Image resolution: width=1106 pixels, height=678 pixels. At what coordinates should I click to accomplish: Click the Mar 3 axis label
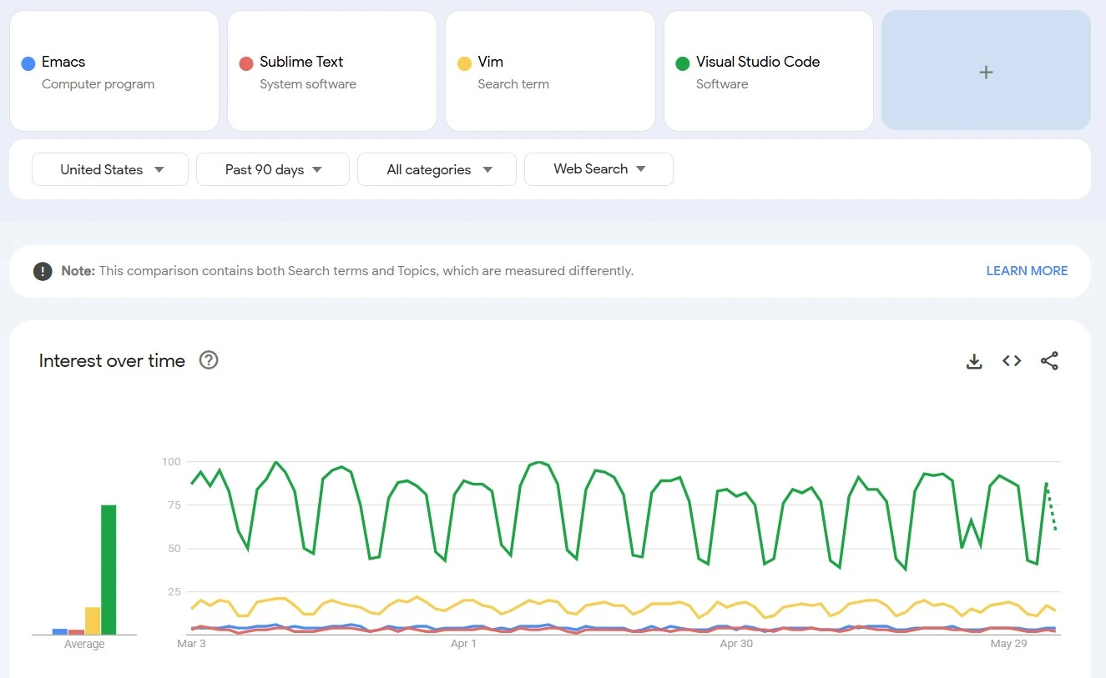[191, 644]
